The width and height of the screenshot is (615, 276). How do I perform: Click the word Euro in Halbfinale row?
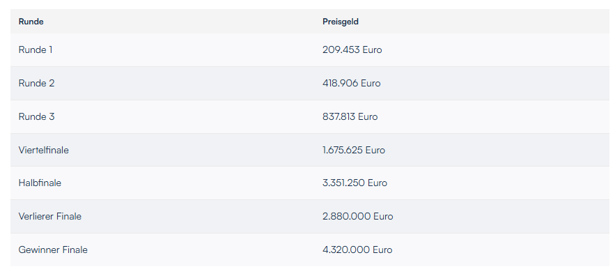377,183
